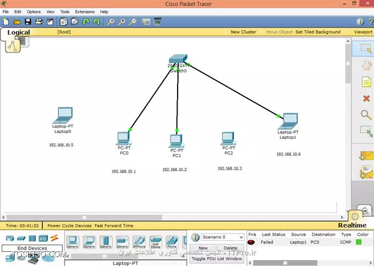Pick the Generic server device
Image resolution: width=374 pixels, height=266 pixels.
click(106, 242)
